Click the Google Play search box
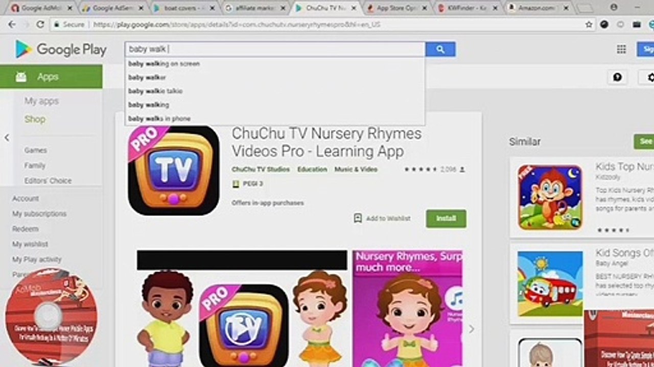Screen dimensions: 654x367 pos(275,49)
